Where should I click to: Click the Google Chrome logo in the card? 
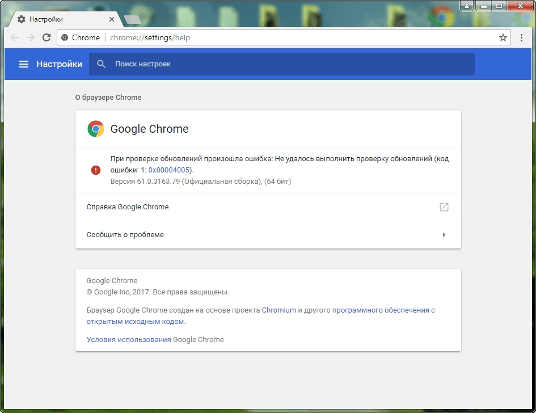click(96, 129)
